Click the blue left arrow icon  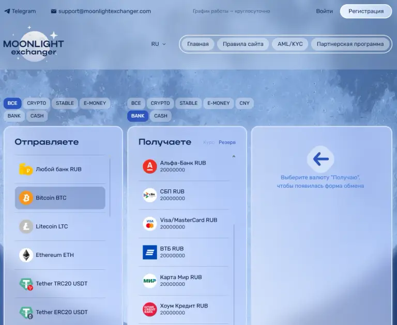pos(320,159)
